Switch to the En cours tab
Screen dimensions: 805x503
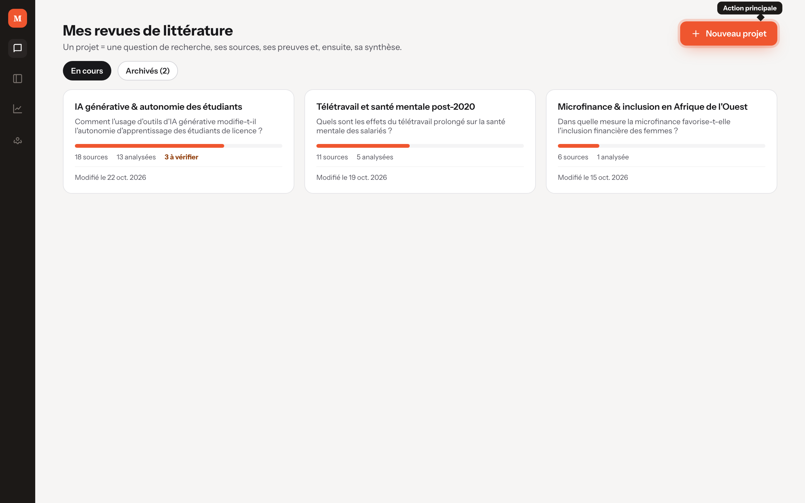click(x=87, y=70)
